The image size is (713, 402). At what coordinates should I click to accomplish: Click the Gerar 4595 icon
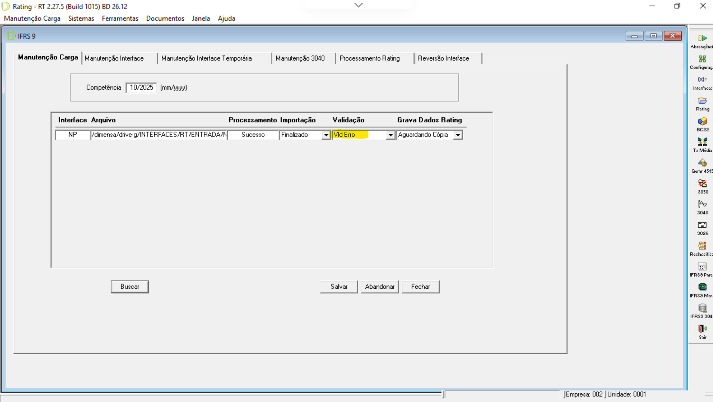(702, 163)
